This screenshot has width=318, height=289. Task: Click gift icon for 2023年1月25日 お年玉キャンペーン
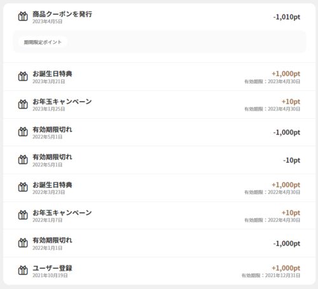pyautogui.click(x=23, y=104)
